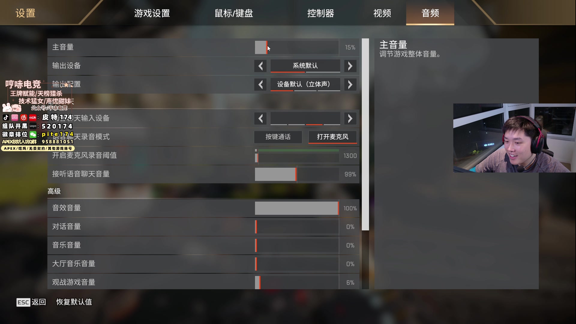576x324 pixels.
Task: Click right arrow for voice chat input device
Action: (x=350, y=118)
